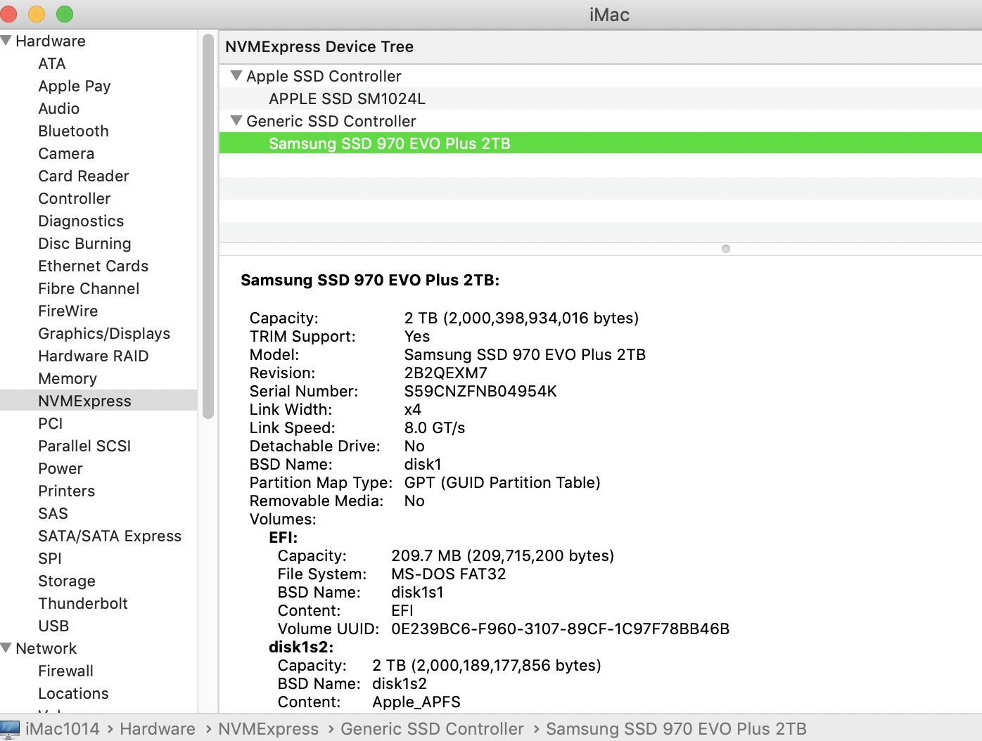Click the serial number S59CNZFNB04954K
982x741 pixels.
pos(480,391)
